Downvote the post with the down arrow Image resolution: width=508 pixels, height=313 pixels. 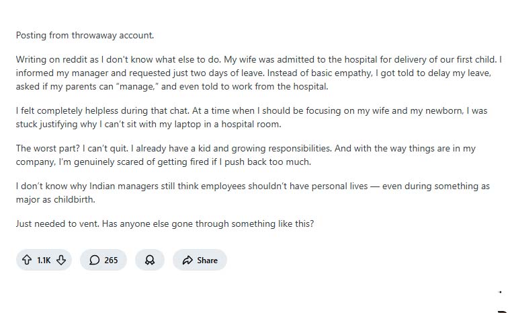61,260
